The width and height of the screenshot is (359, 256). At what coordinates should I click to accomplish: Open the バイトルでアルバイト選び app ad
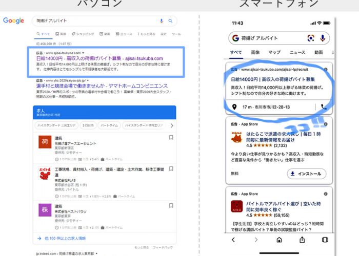283,207
